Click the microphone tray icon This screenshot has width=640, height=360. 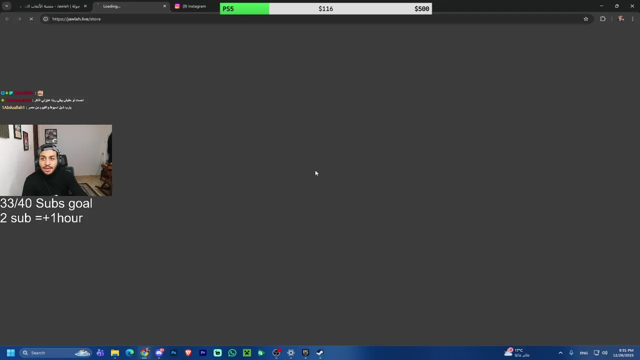tap(571, 352)
